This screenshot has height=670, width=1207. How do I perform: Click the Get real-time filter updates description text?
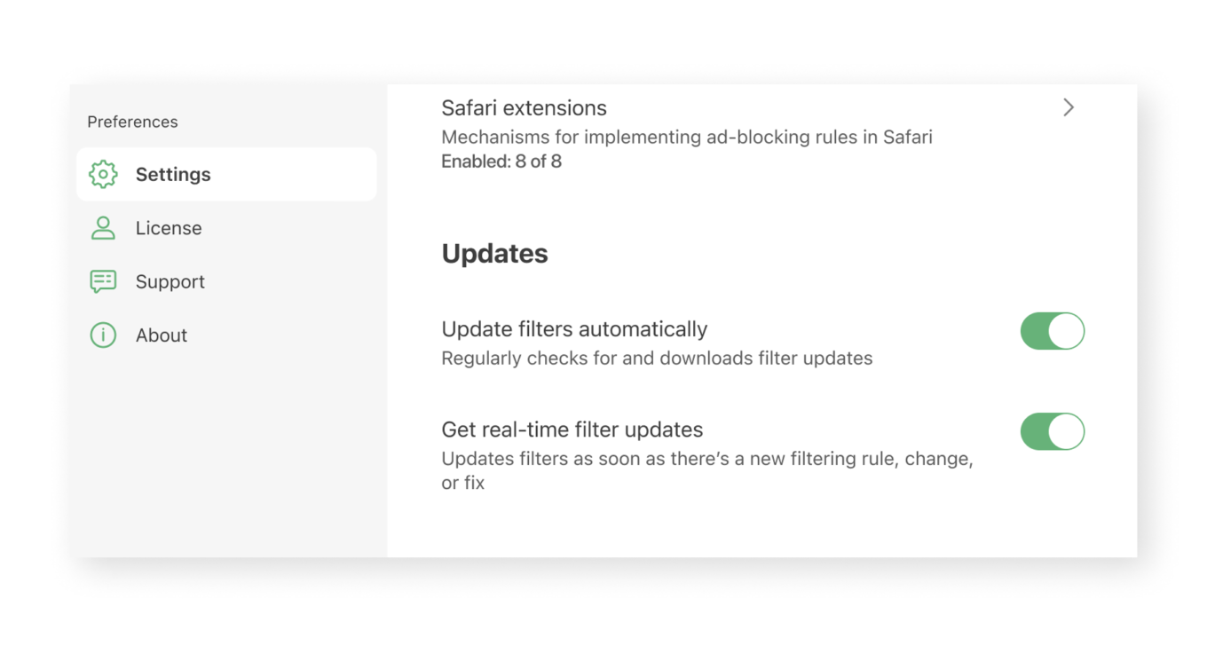(707, 470)
